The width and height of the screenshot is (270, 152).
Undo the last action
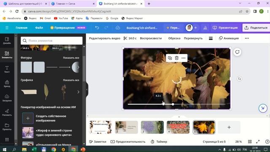pos(97,28)
